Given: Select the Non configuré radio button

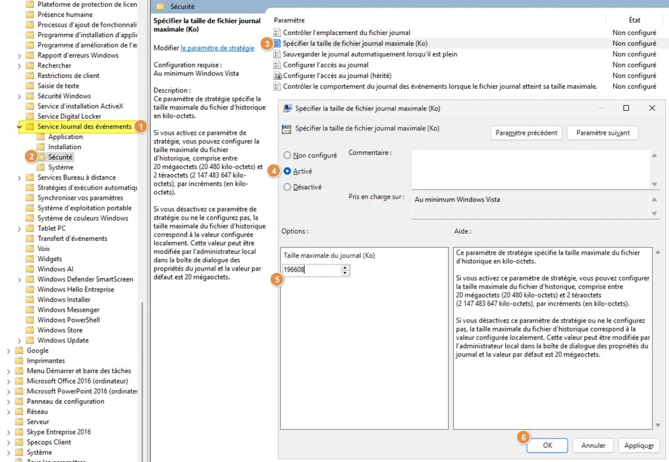Looking at the screenshot, I should (x=288, y=155).
